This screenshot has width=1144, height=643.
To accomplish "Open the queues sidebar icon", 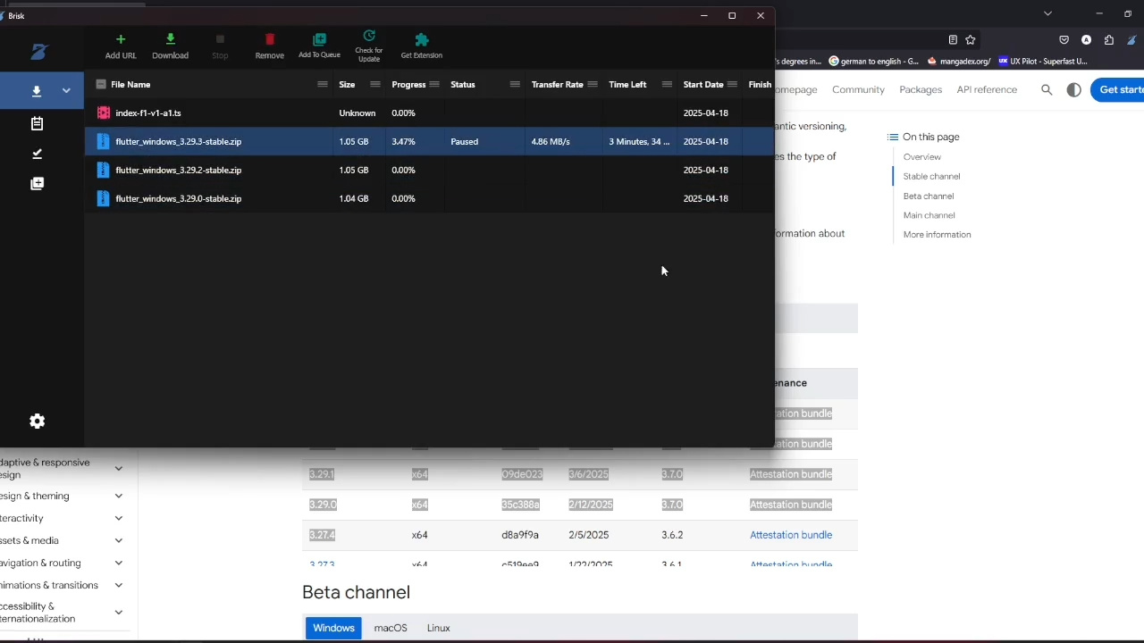I will (37, 183).
